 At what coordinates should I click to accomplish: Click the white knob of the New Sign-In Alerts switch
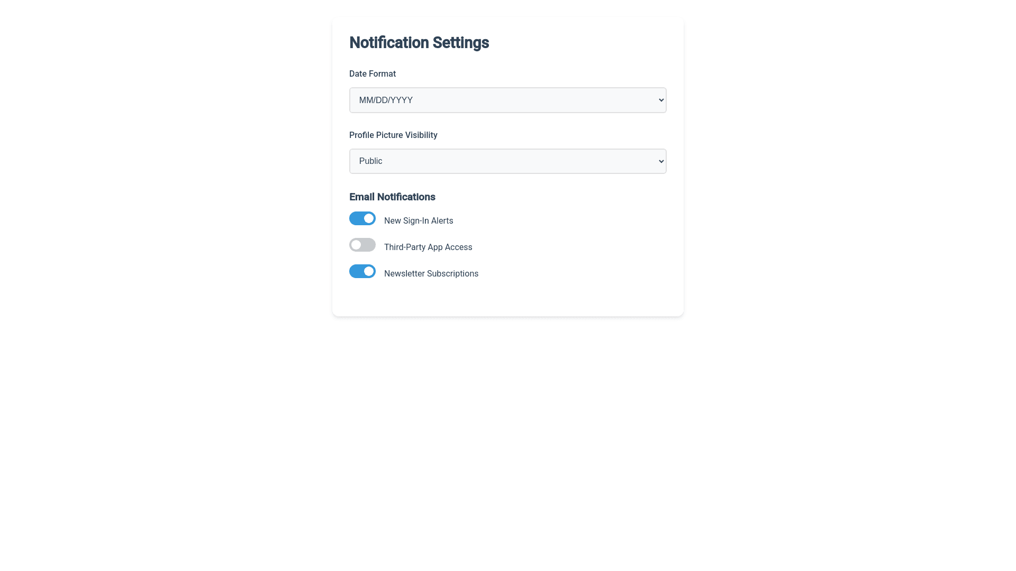click(x=369, y=218)
